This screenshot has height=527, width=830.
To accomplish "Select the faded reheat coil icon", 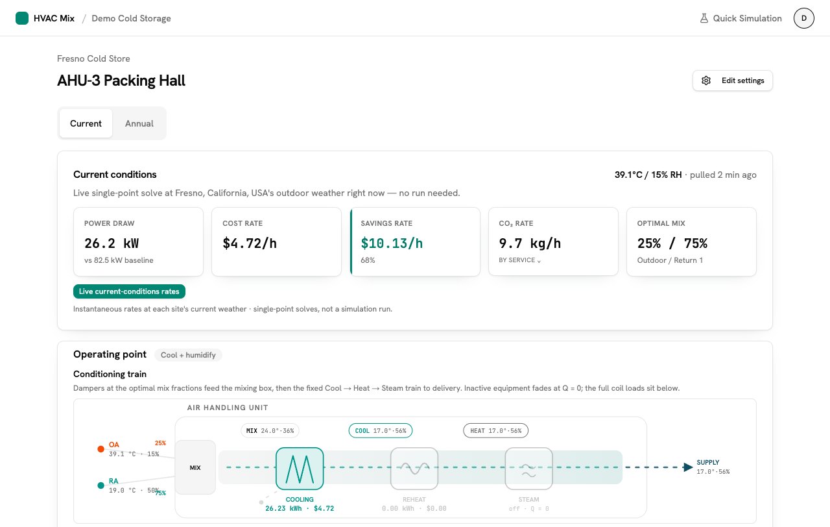I will (x=414, y=468).
